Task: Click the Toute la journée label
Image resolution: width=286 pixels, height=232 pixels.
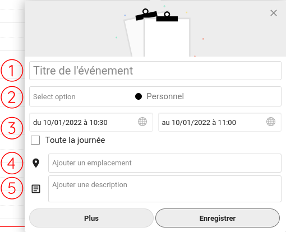Action: click(x=75, y=140)
